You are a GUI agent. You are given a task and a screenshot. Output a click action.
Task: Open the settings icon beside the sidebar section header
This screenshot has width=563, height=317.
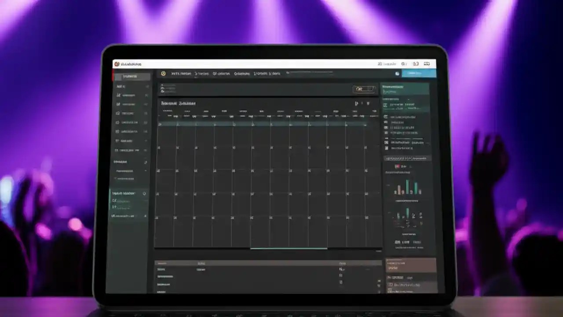point(145,162)
